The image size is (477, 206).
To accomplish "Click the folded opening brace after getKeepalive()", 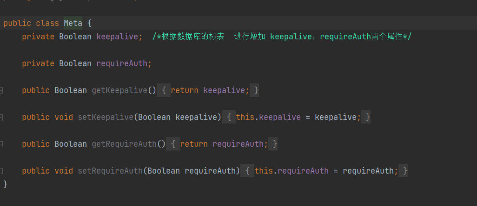I will point(164,90).
